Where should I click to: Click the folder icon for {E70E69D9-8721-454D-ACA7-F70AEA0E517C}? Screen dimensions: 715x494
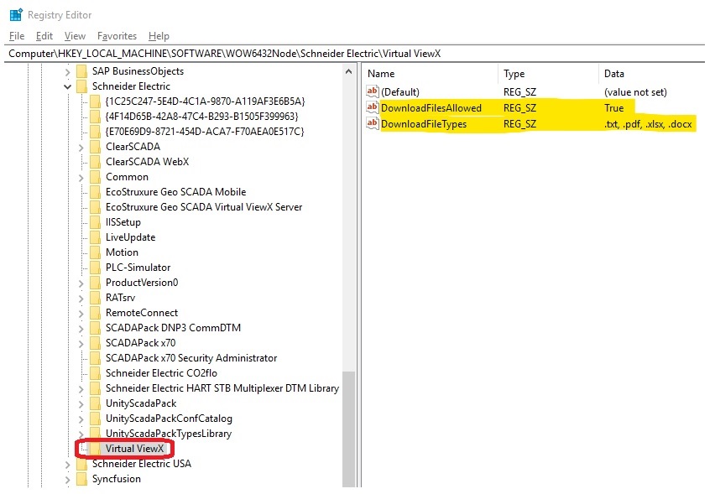96,132
